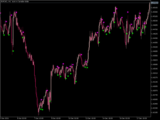This screenshot has height=120, width=160.
Task: Click the 1.44760 price axis label
Action: pyautogui.click(x=155, y=30)
